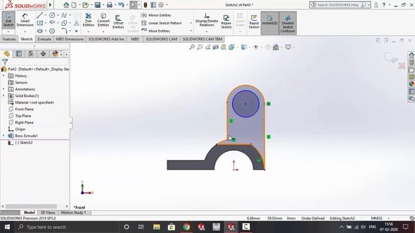This screenshot has height=233, width=415.
Task: Expand the Annotations tree item
Action: pyautogui.click(x=4, y=89)
